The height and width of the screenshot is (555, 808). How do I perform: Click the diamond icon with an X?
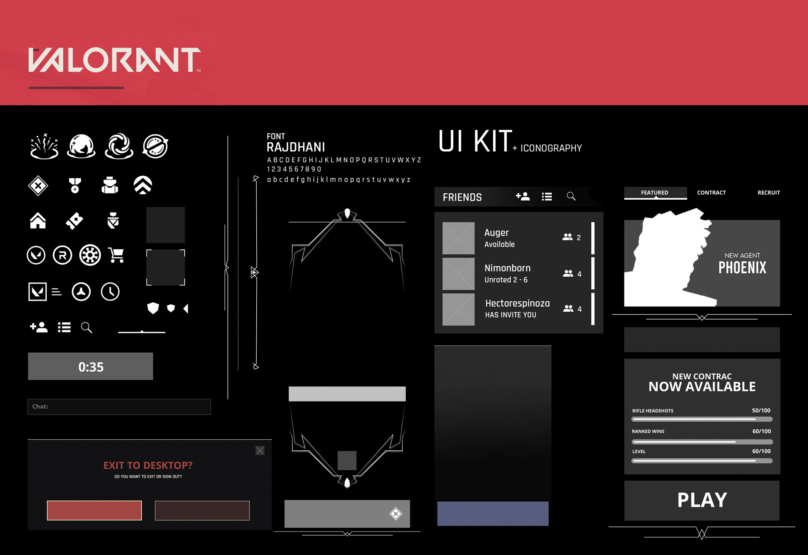(38, 185)
